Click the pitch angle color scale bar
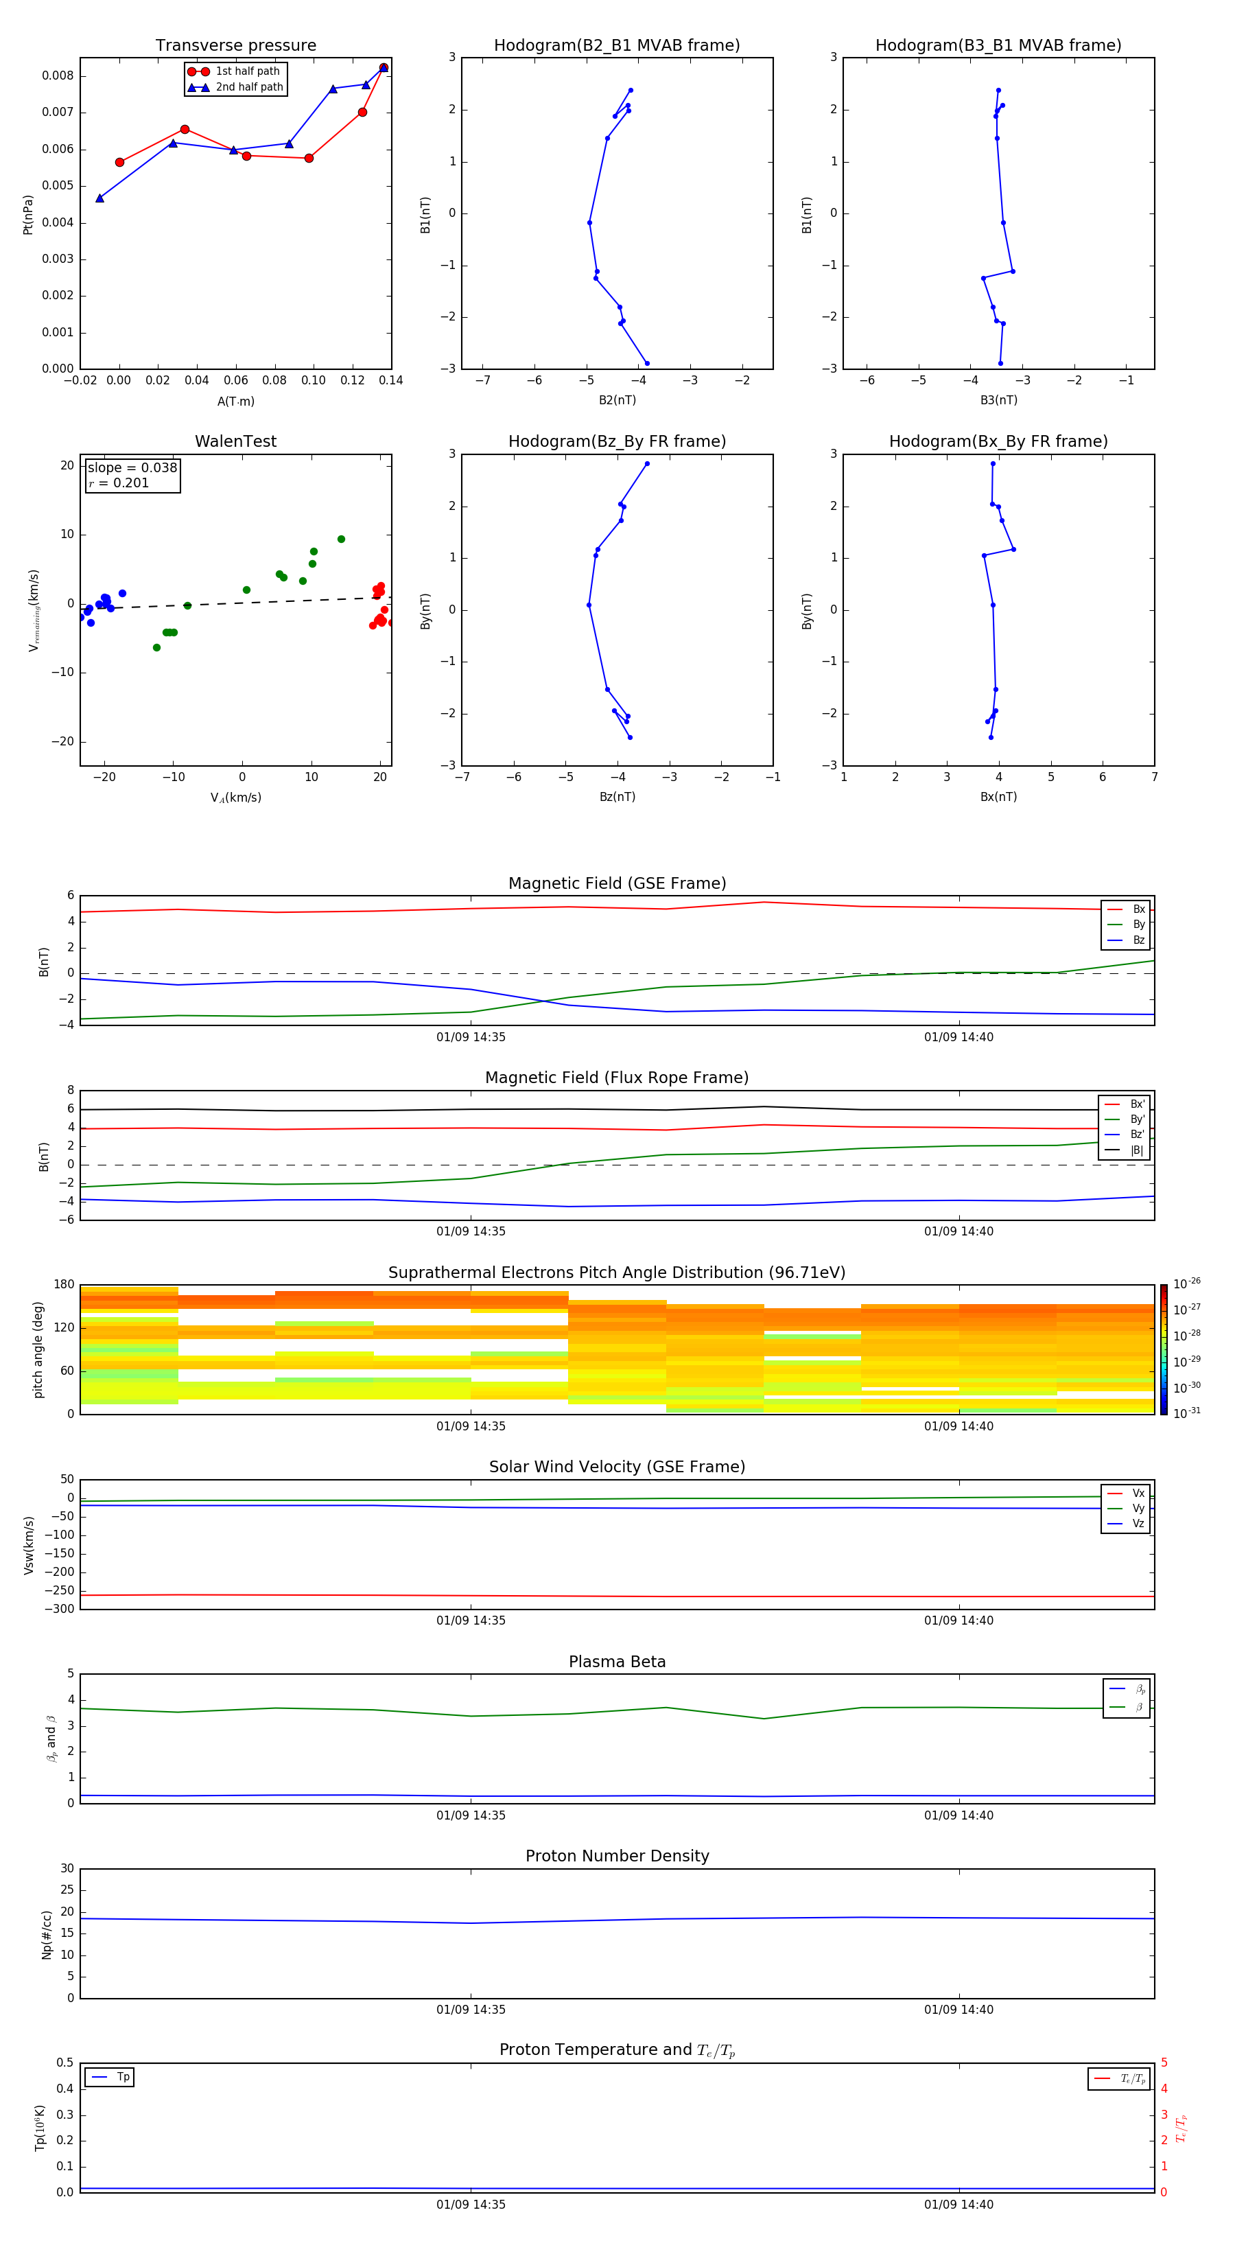This screenshot has height=2265, width=1235. pyautogui.click(x=1164, y=1349)
